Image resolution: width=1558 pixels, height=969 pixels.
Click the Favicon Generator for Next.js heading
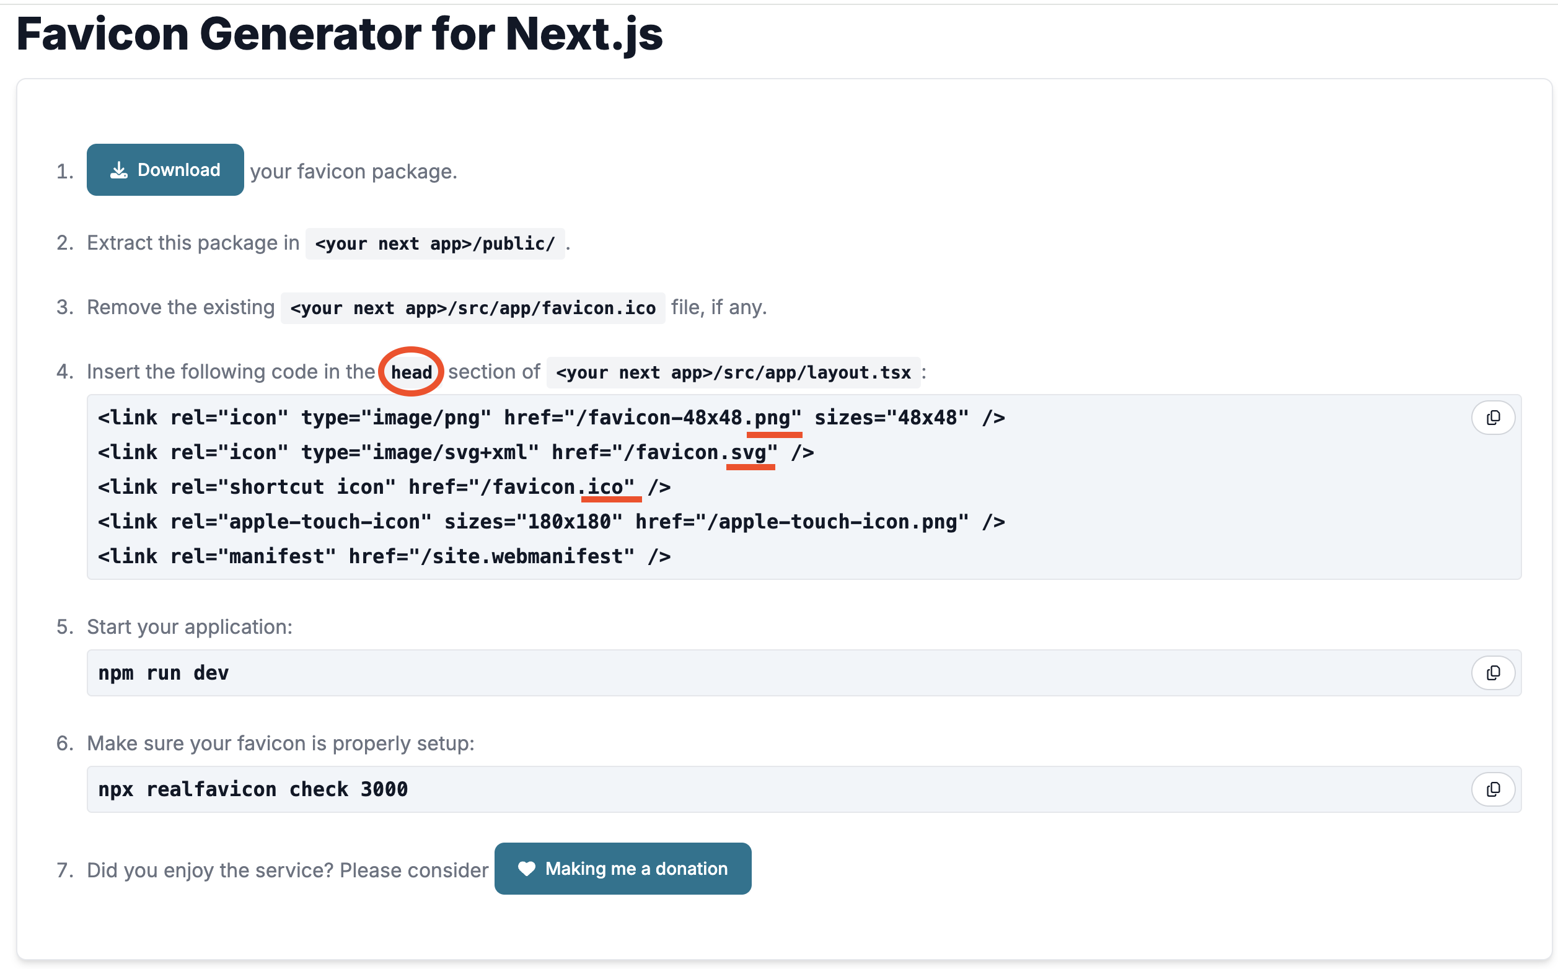[339, 33]
